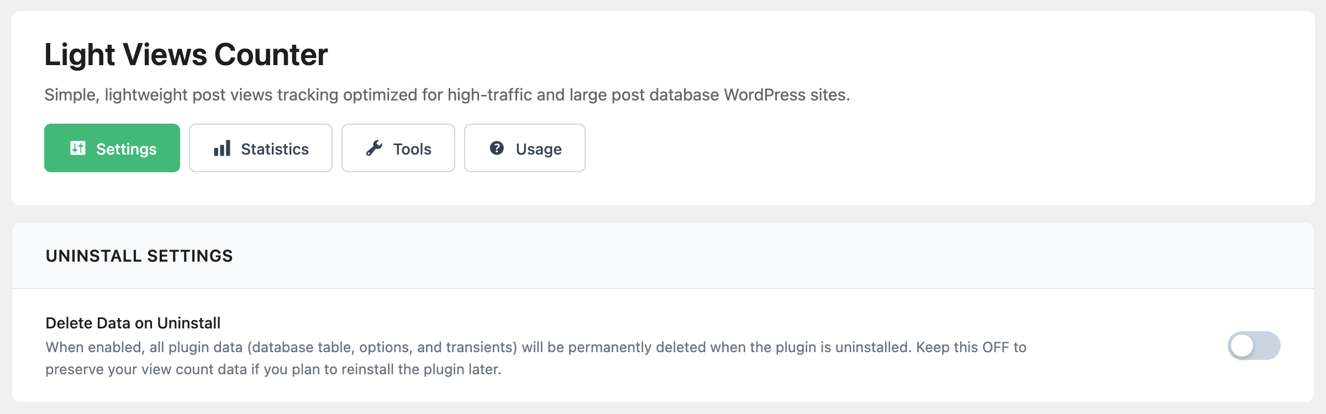Toggle Delete Data on Uninstall switch

1254,346
